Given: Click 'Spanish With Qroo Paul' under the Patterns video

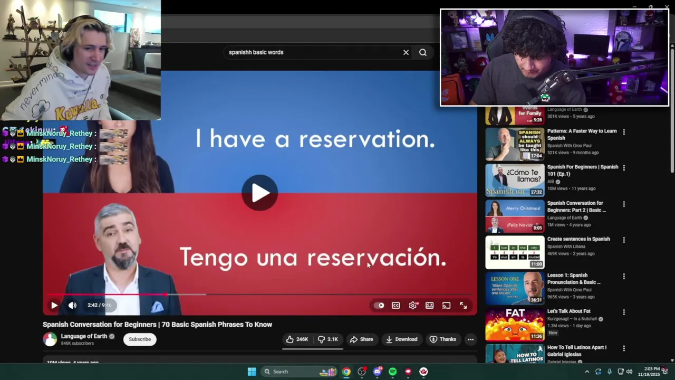Looking at the screenshot, I should (569, 145).
